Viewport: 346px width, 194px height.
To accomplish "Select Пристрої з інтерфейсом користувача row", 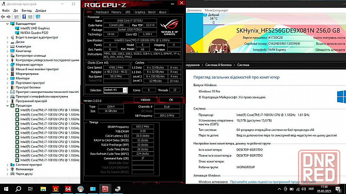I will point(42,96).
